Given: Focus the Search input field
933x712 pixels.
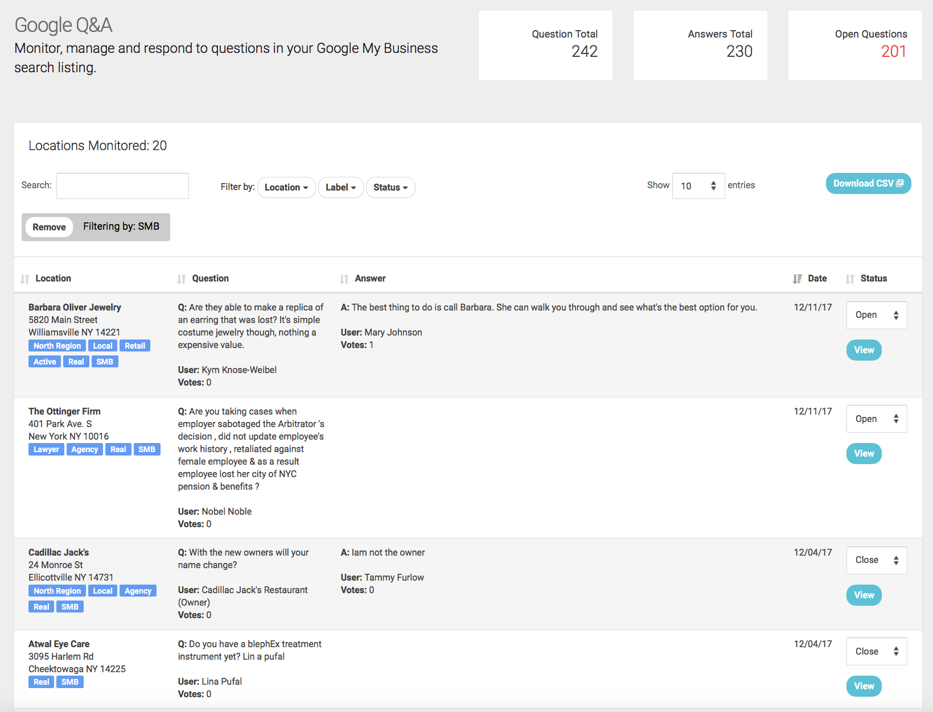Looking at the screenshot, I should (x=122, y=186).
